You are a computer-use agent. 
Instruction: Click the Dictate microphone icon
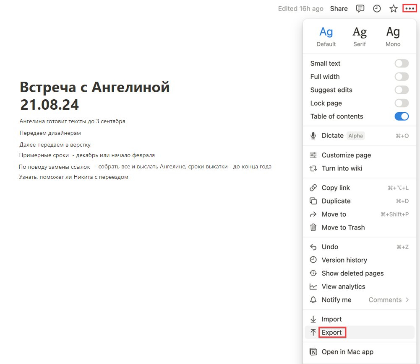(x=313, y=136)
